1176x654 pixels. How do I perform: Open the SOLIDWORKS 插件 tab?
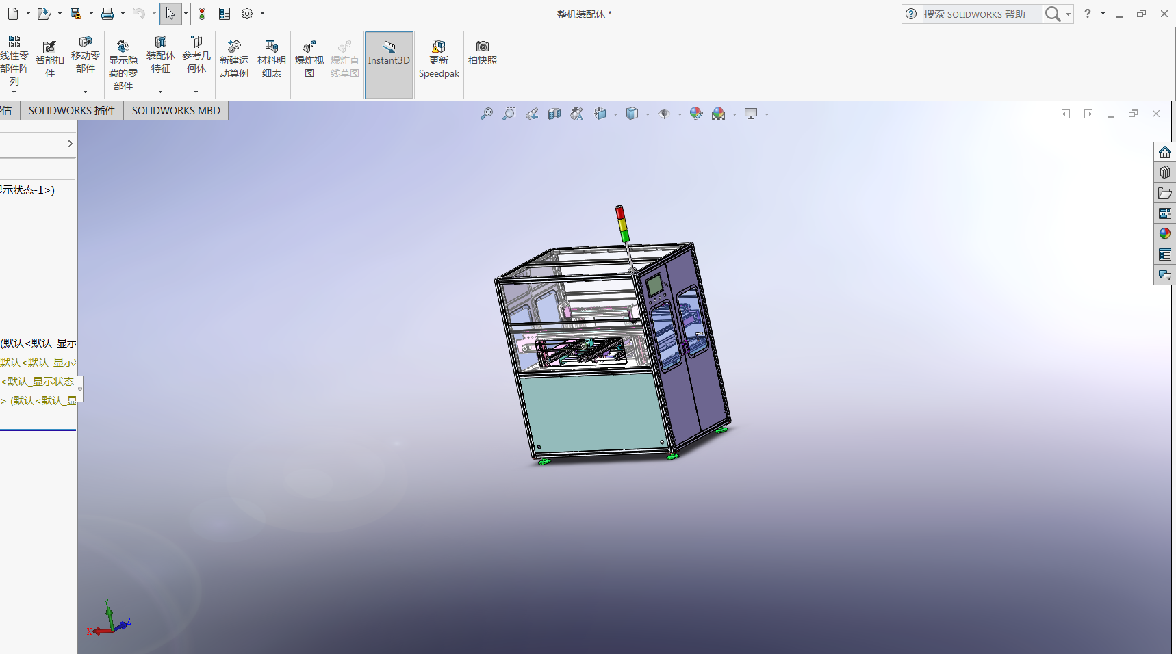pyautogui.click(x=72, y=111)
